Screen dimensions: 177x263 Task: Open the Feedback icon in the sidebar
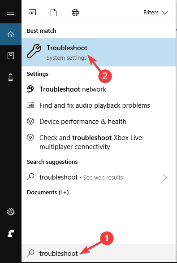(x=11, y=233)
